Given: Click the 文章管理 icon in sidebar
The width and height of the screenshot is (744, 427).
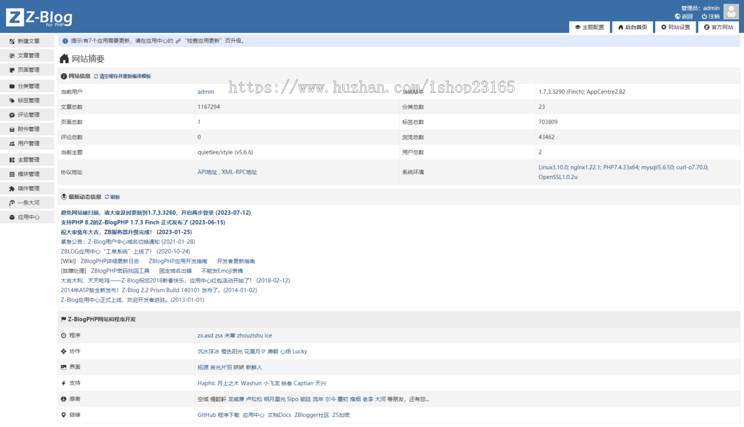Looking at the screenshot, I should tap(12, 55).
